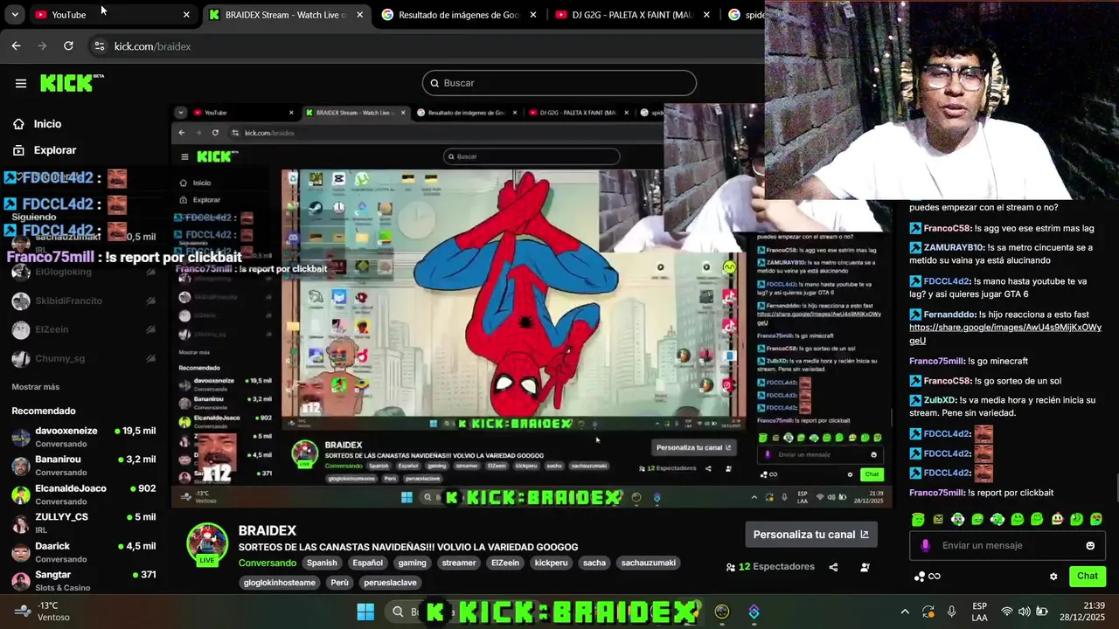Open the emoji picker in chat input

1090,546
